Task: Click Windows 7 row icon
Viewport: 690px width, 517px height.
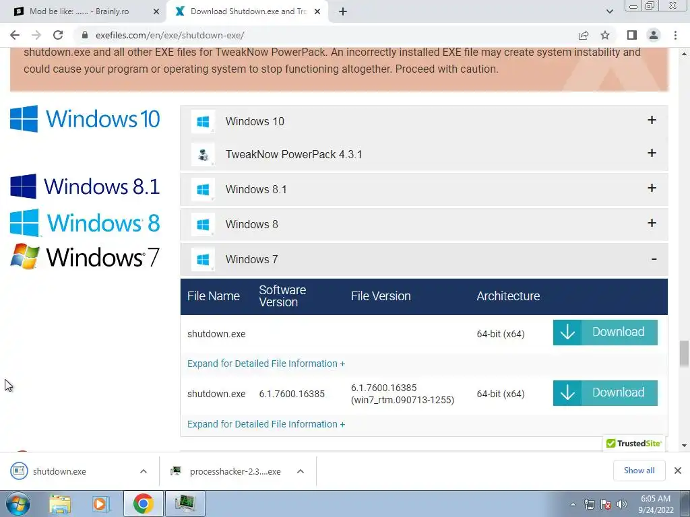Action: (203, 259)
